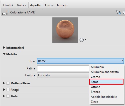The height and width of the screenshot is (106, 125).
Task: Click the duplicate asset icon
Action: [x=124, y=12]
